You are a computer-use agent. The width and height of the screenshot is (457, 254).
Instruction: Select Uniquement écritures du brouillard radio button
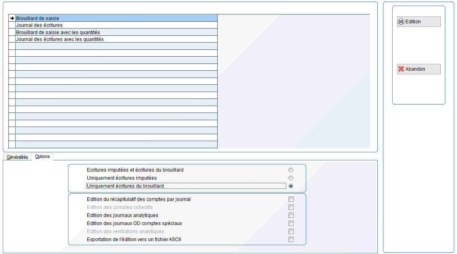click(291, 186)
